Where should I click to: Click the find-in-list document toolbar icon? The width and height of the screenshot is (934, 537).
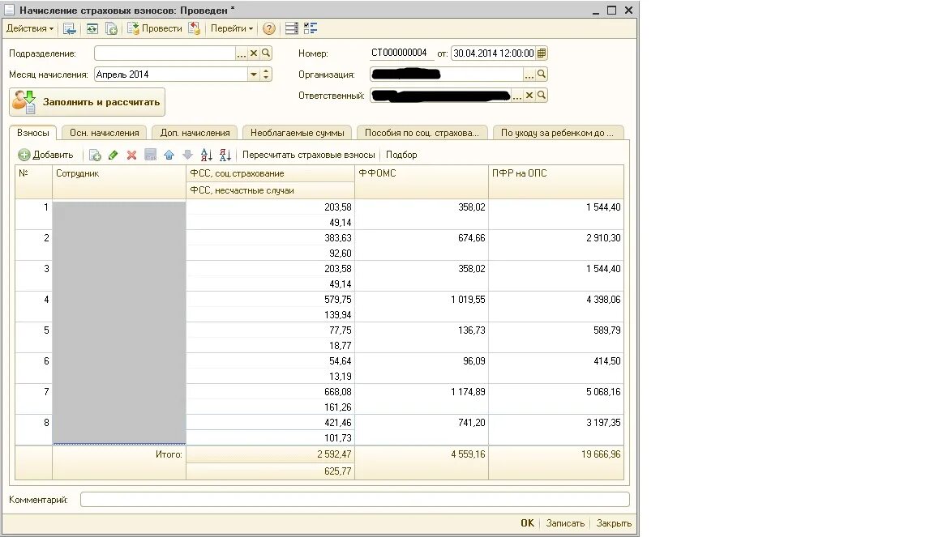pos(70,28)
